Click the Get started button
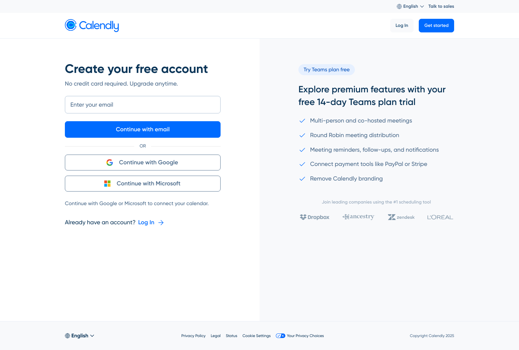519x350 pixels. [436, 25]
